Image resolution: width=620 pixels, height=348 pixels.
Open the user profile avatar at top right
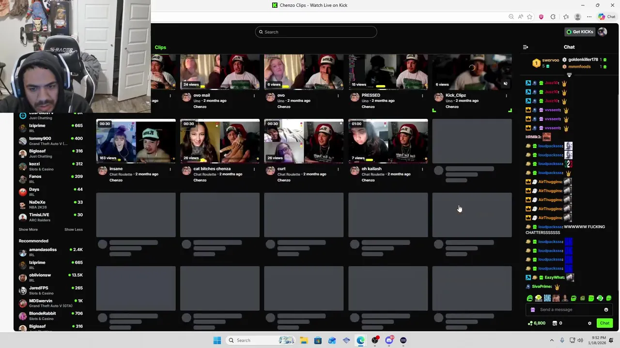coord(602,32)
